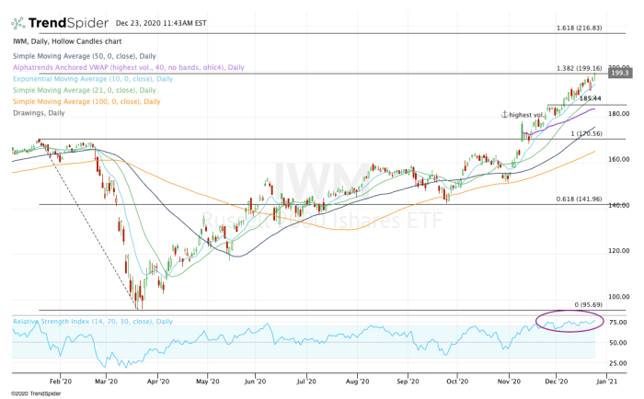Click the Apr '20 date axis label
This screenshot has height=399, width=644.
coord(158,382)
